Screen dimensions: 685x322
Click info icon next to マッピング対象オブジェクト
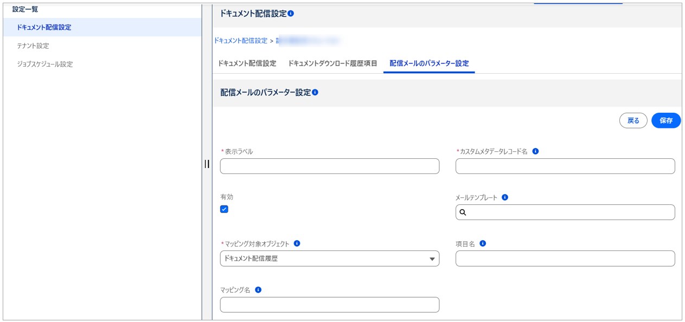(297, 243)
